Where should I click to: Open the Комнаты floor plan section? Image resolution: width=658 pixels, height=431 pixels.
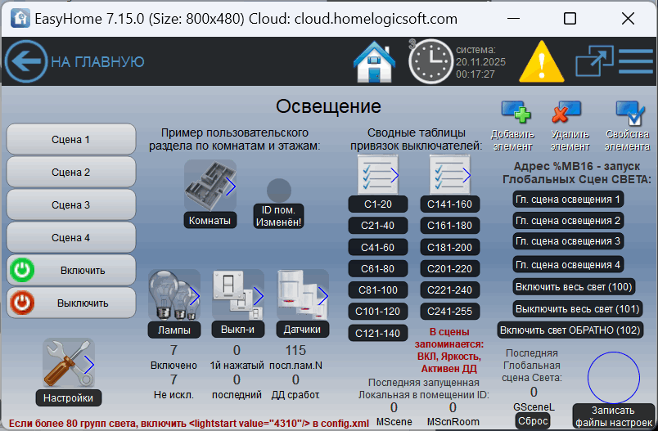coord(210,187)
